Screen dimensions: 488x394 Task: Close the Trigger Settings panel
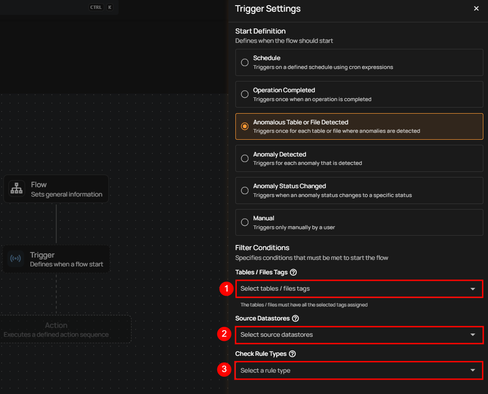(476, 8)
